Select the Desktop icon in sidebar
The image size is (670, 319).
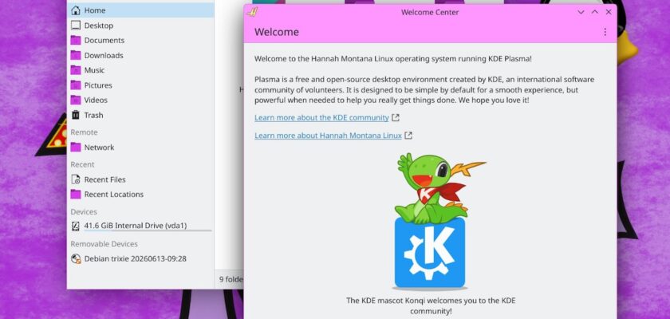[76, 26]
